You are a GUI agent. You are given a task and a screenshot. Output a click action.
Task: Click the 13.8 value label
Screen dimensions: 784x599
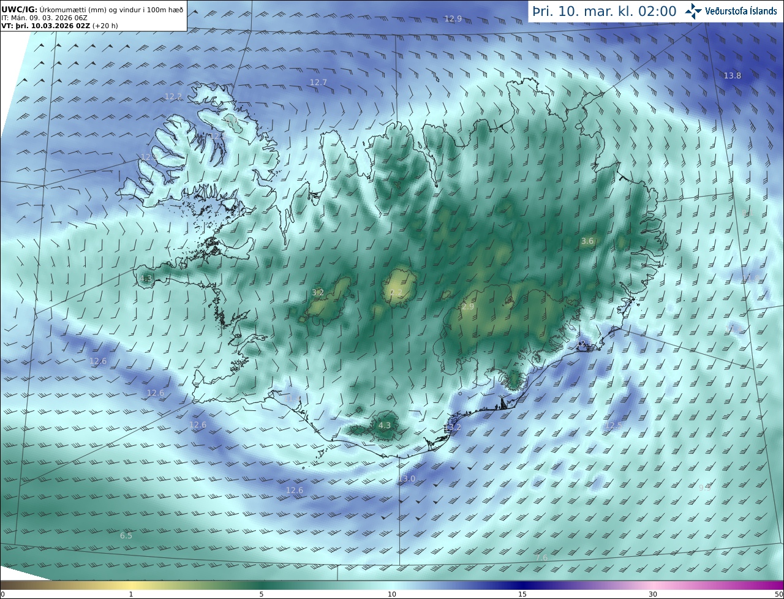coord(733,76)
